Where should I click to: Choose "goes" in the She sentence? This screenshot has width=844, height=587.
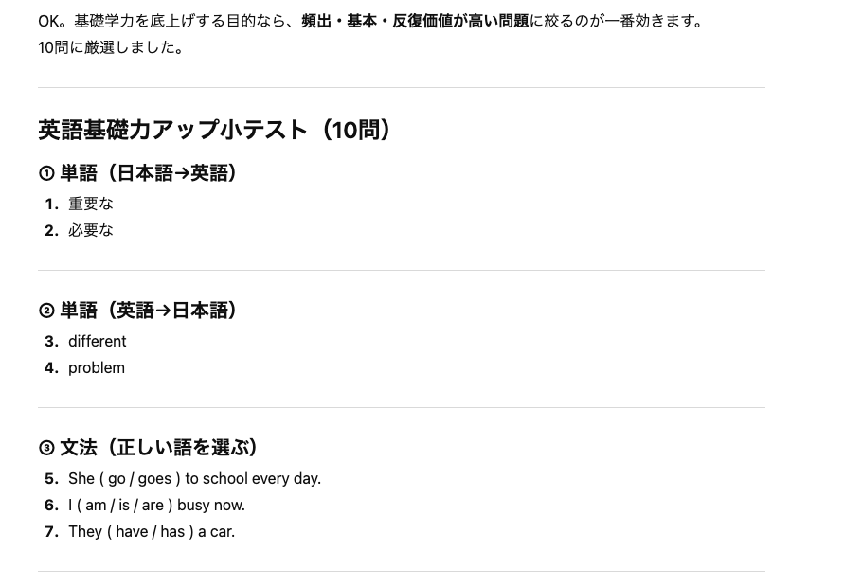(154, 479)
